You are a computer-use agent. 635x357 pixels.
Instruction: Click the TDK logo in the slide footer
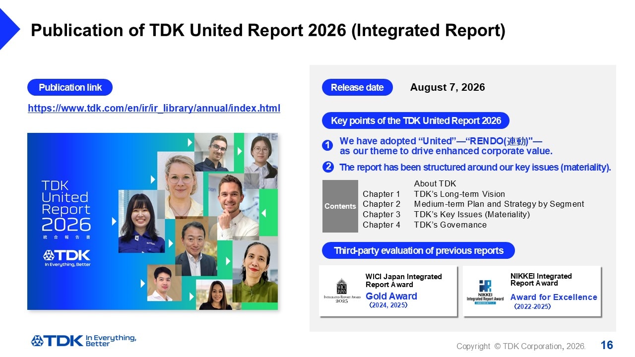tap(57, 341)
